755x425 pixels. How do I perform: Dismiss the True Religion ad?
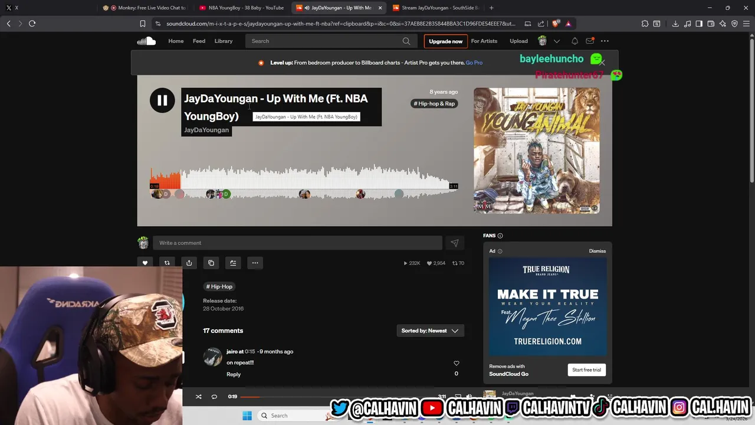point(597,251)
